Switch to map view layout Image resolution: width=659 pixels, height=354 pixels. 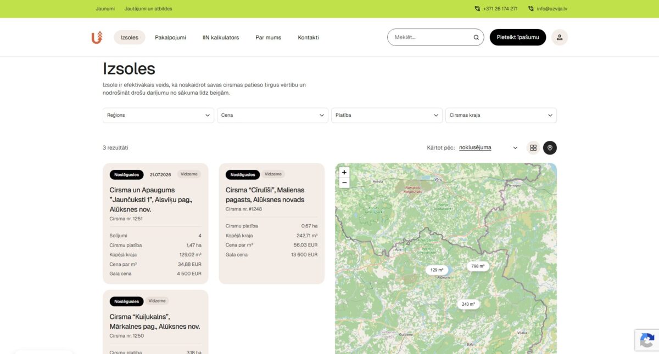pos(550,147)
